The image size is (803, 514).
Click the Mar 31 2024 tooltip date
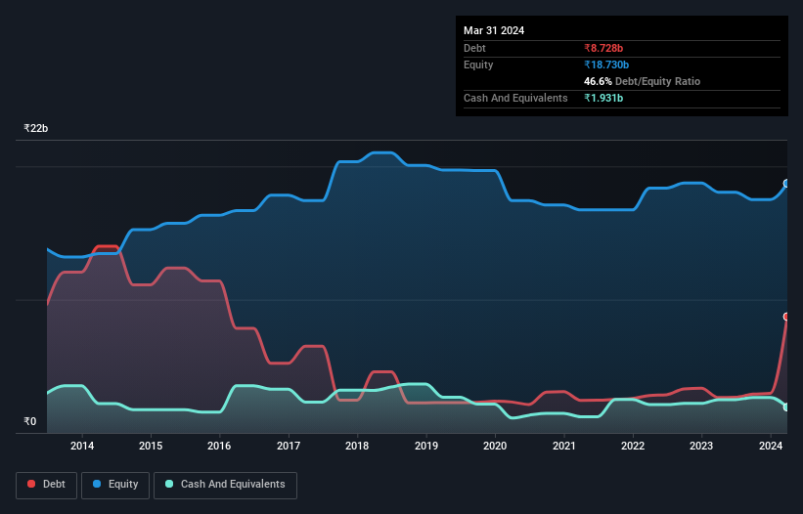494,30
